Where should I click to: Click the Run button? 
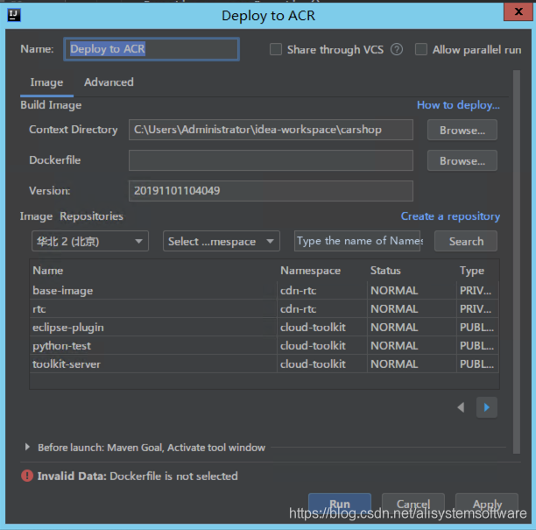pos(340,504)
